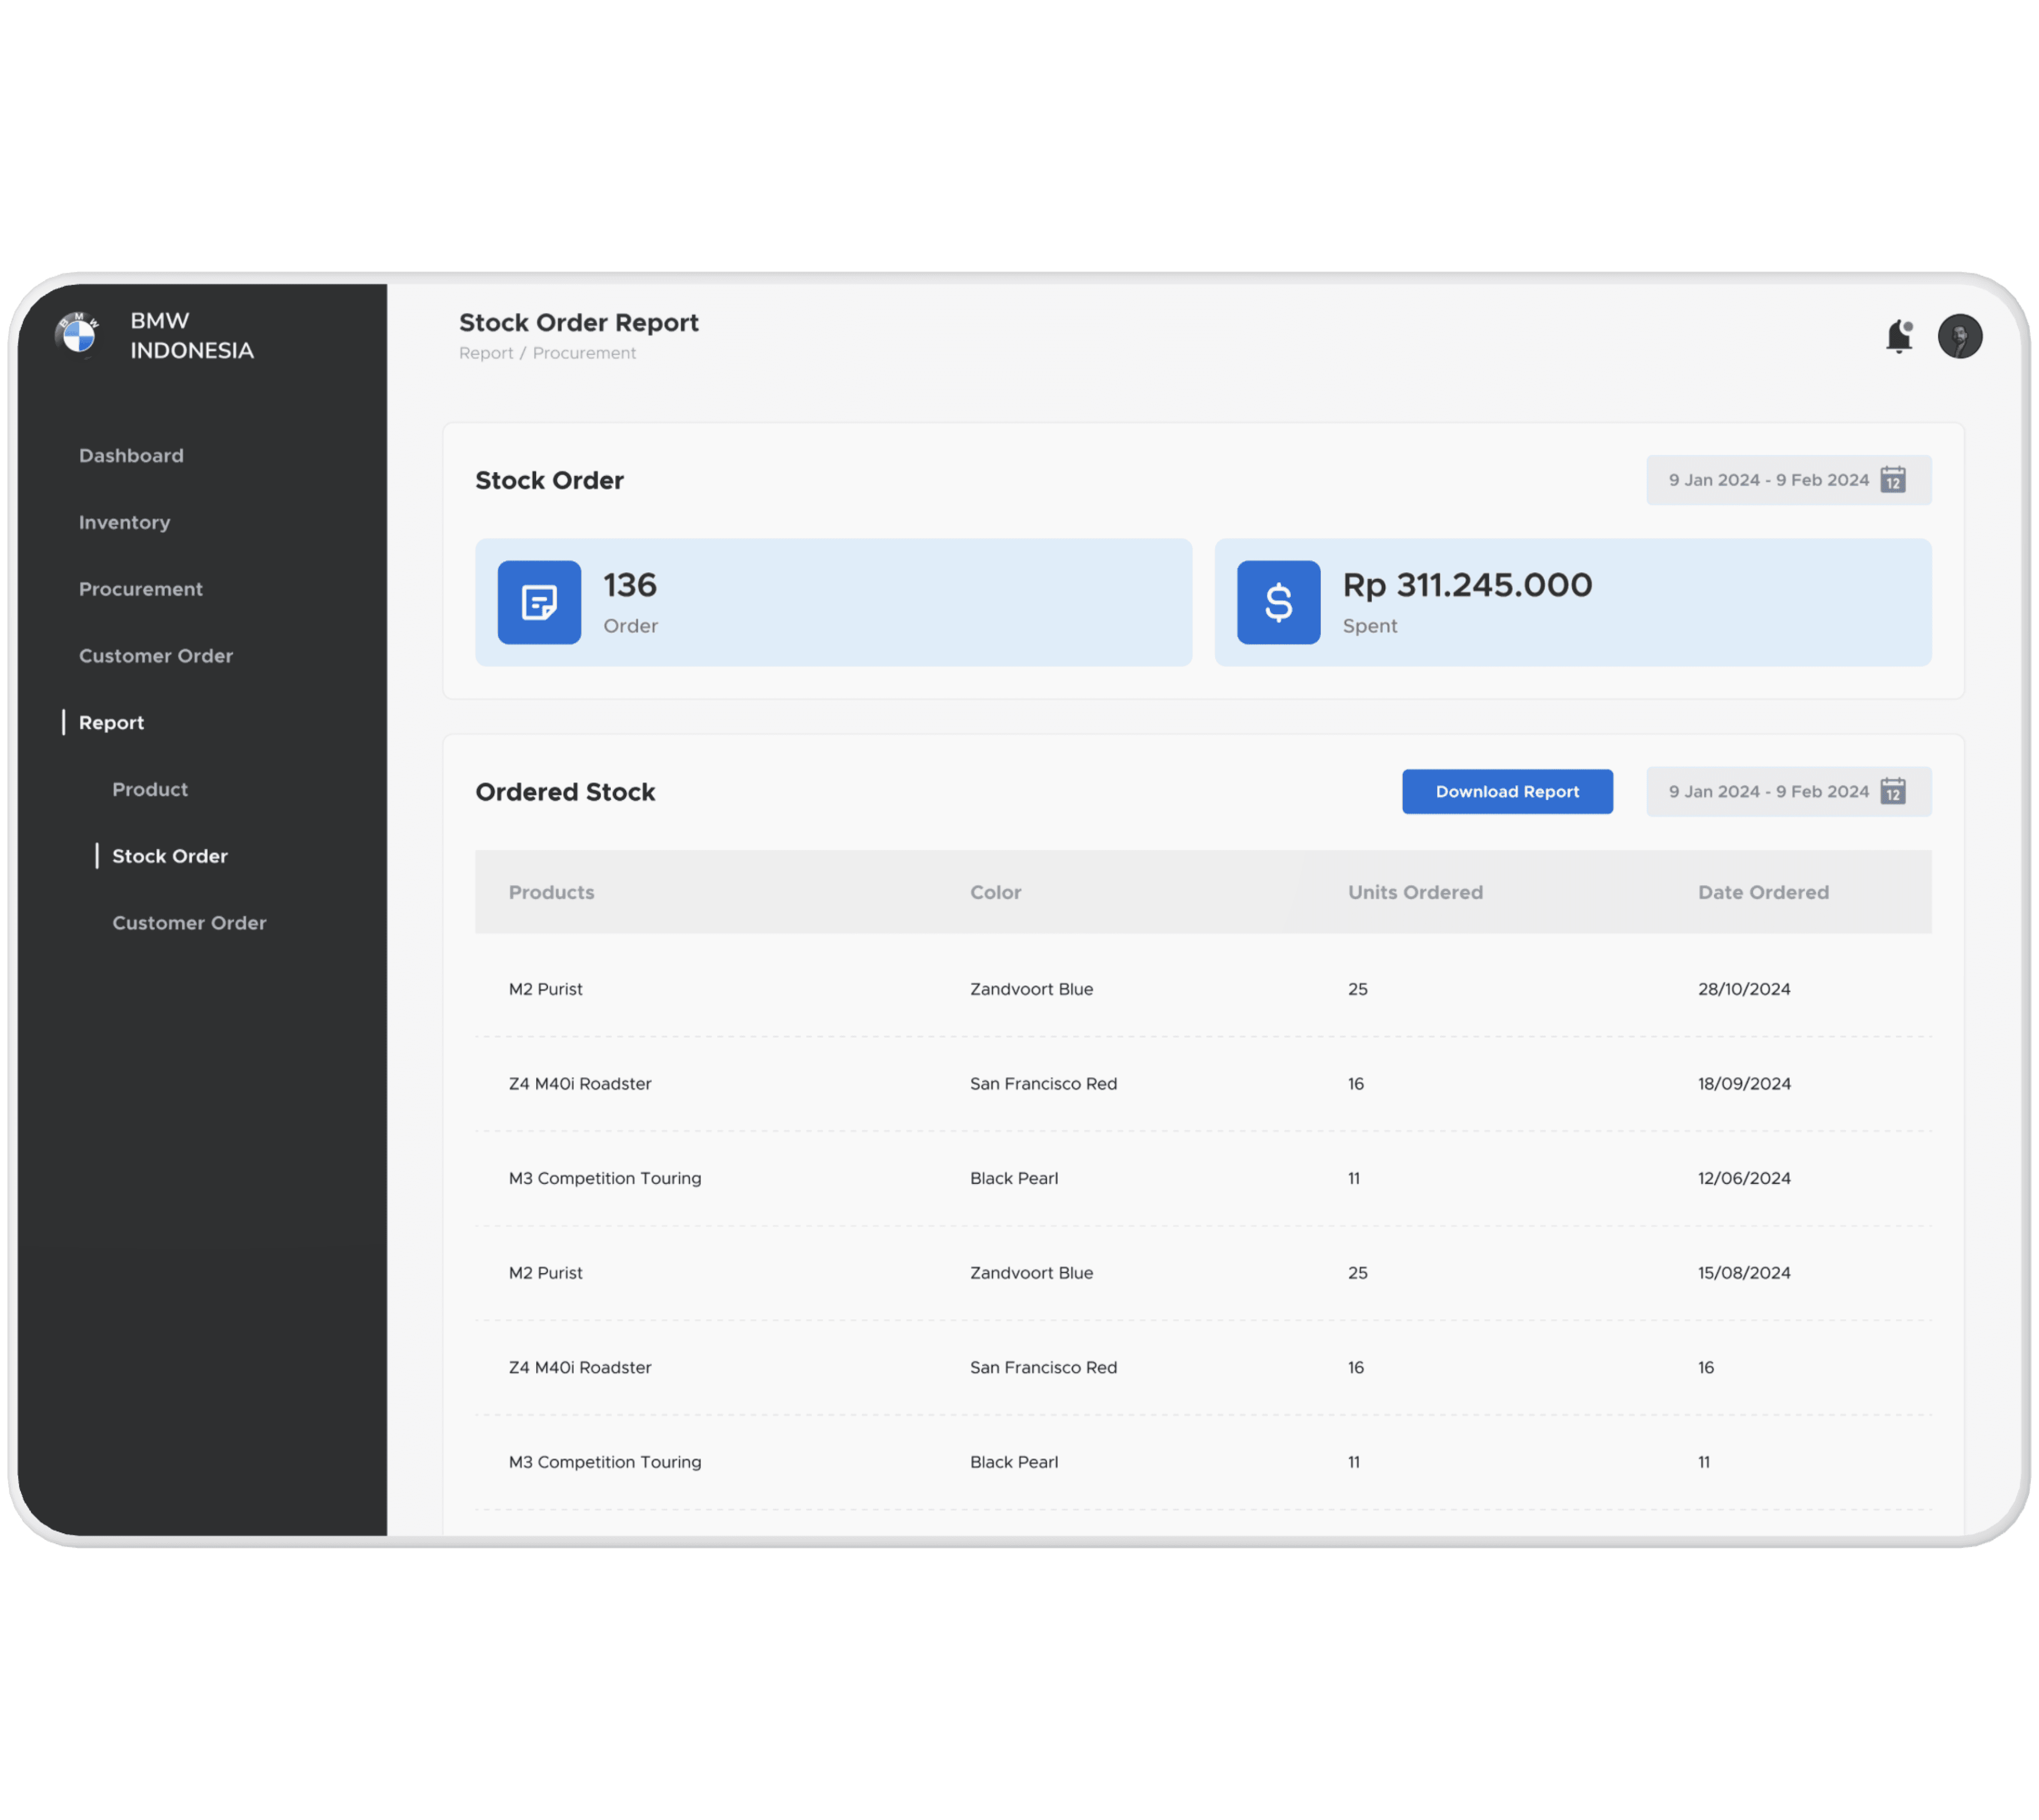Click the date cell 28/10/2024

coord(1744,989)
